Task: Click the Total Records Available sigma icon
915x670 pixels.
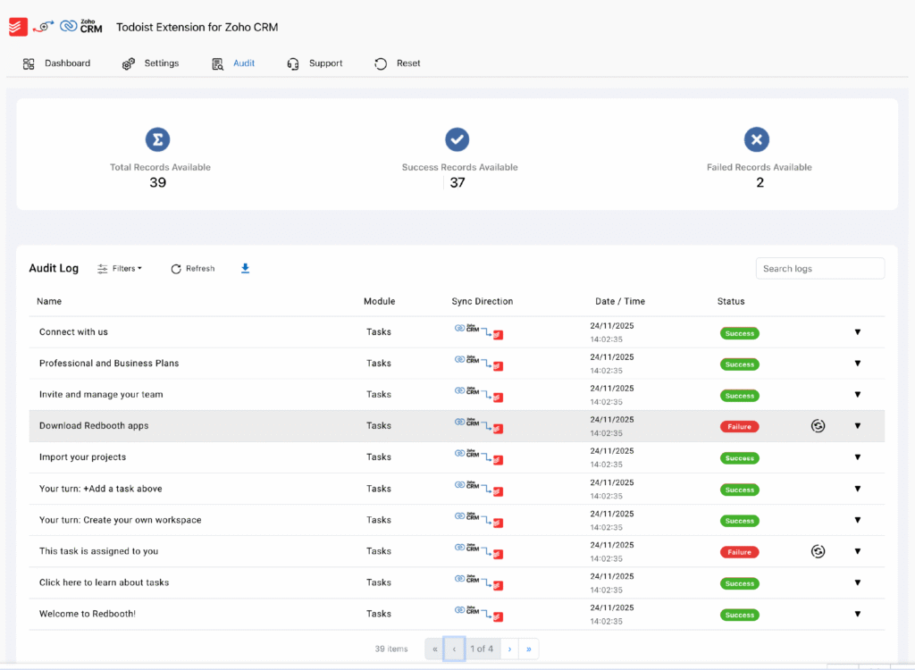Action: pyautogui.click(x=157, y=139)
